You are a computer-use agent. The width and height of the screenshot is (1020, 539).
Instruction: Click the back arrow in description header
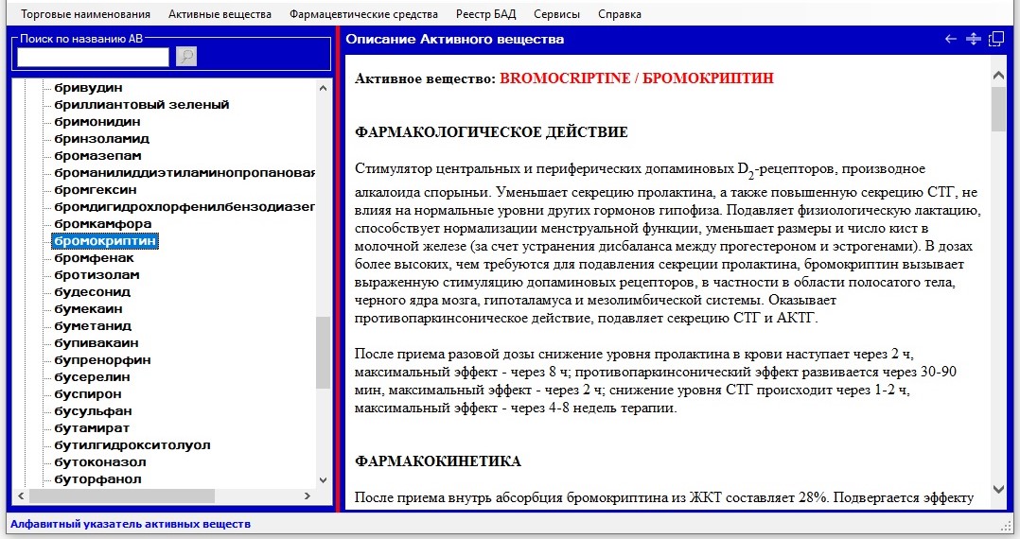click(951, 39)
